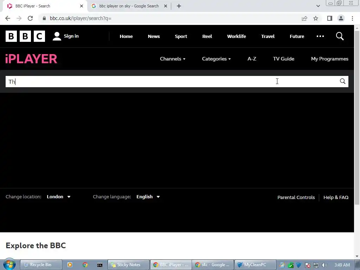The image size is (360, 270).
Task: Click the pink iPlayer logo
Action: click(x=31, y=59)
